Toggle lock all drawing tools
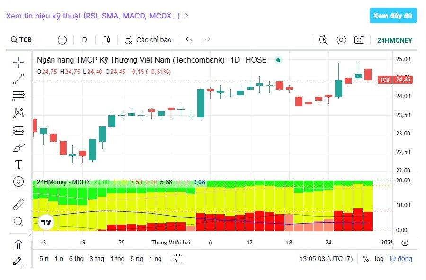426x280 pixels. (x=18, y=262)
